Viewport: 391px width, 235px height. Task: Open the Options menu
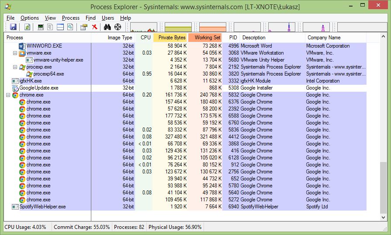(x=30, y=18)
